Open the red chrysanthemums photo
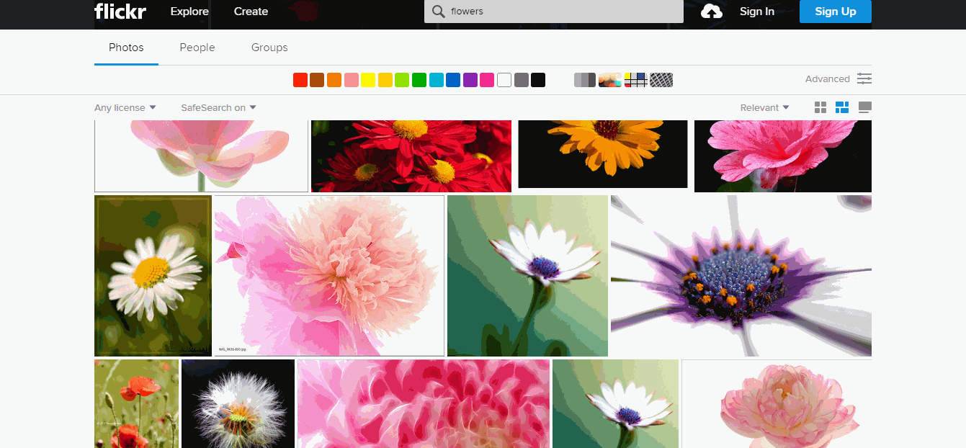 tap(411, 156)
